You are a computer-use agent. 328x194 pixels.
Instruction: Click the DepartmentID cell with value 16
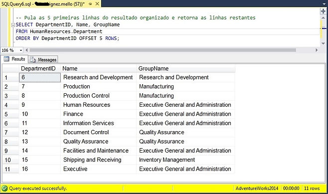40,169
